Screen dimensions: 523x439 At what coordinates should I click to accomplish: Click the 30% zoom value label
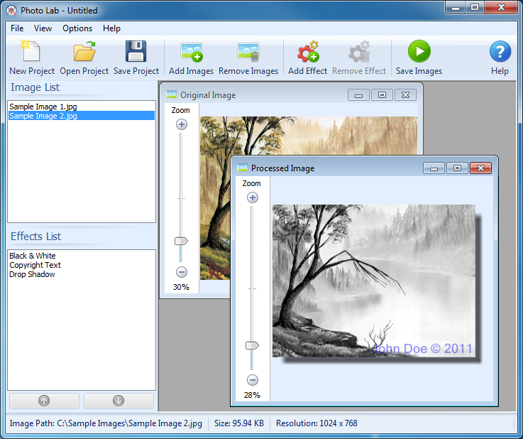tap(181, 287)
